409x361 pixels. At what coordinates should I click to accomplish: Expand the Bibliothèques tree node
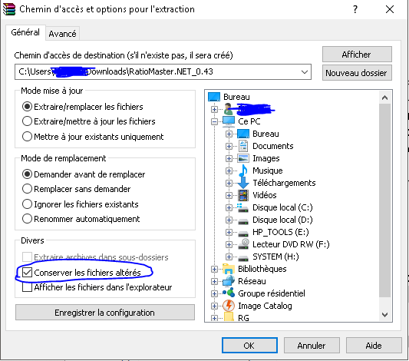click(x=214, y=269)
